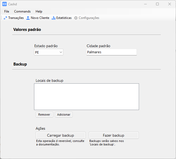Click the Novo Cliente person icon
The width and height of the screenshot is (176, 159).
tap(28, 18)
